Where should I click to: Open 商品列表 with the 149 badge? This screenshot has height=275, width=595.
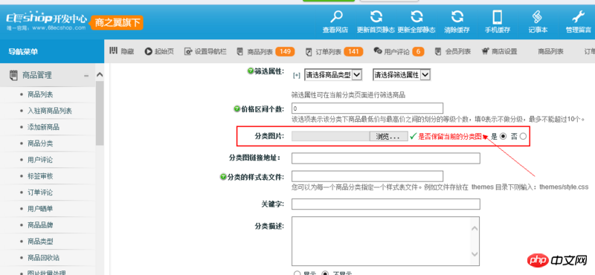pos(266,51)
